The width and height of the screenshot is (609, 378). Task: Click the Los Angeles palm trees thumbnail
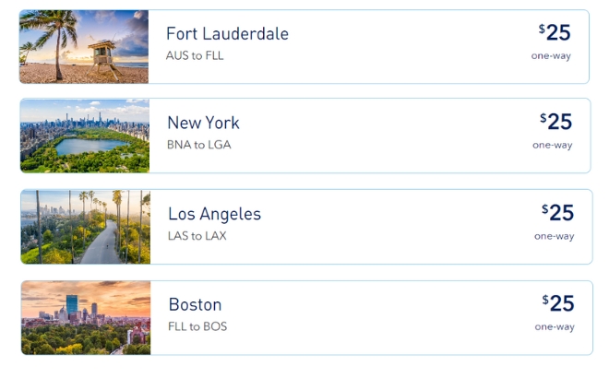coord(86,227)
